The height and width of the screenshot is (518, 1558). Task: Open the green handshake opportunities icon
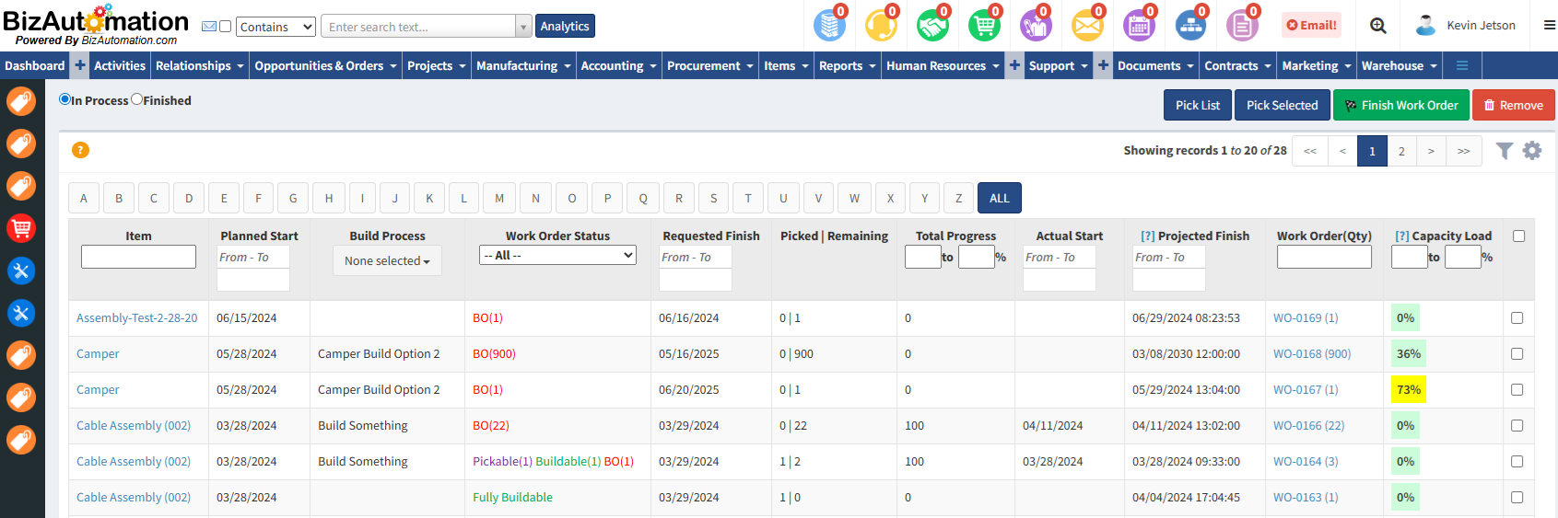932,26
